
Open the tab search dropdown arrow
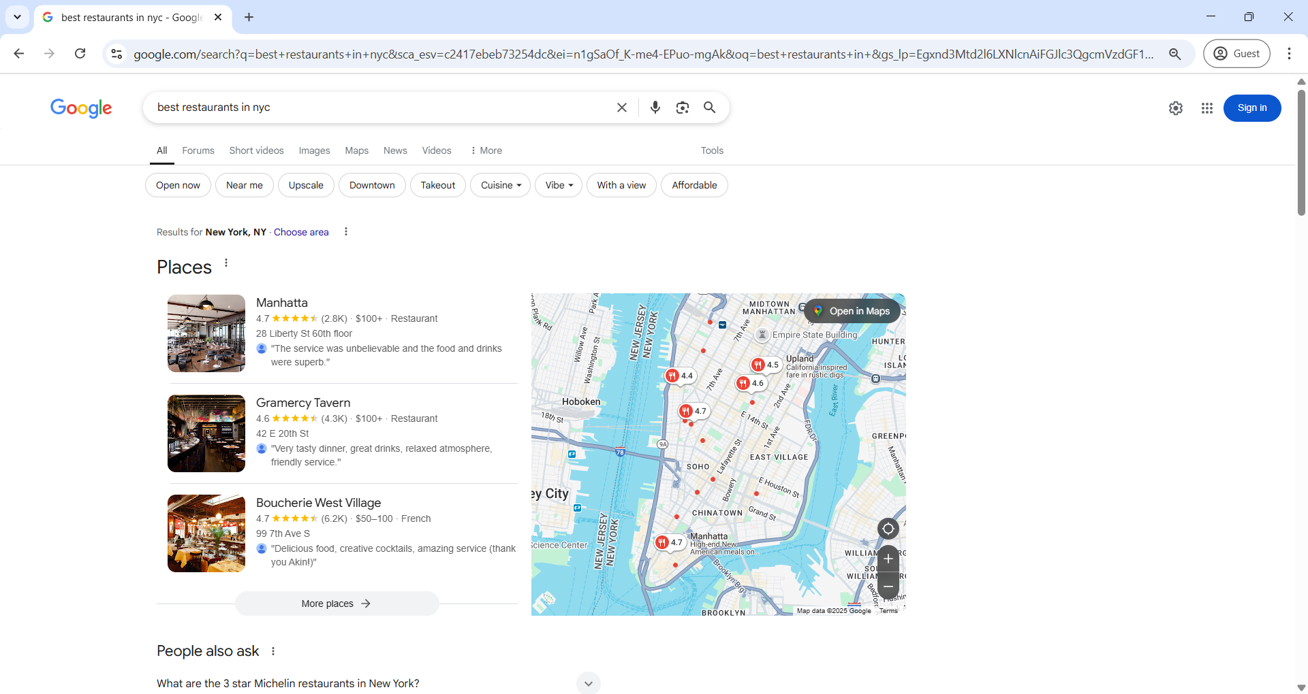click(17, 17)
